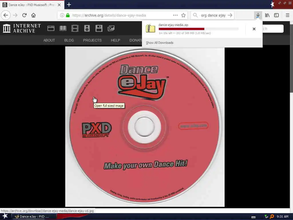Go back to the previous page
The height and width of the screenshot is (220, 293).
(6, 15)
